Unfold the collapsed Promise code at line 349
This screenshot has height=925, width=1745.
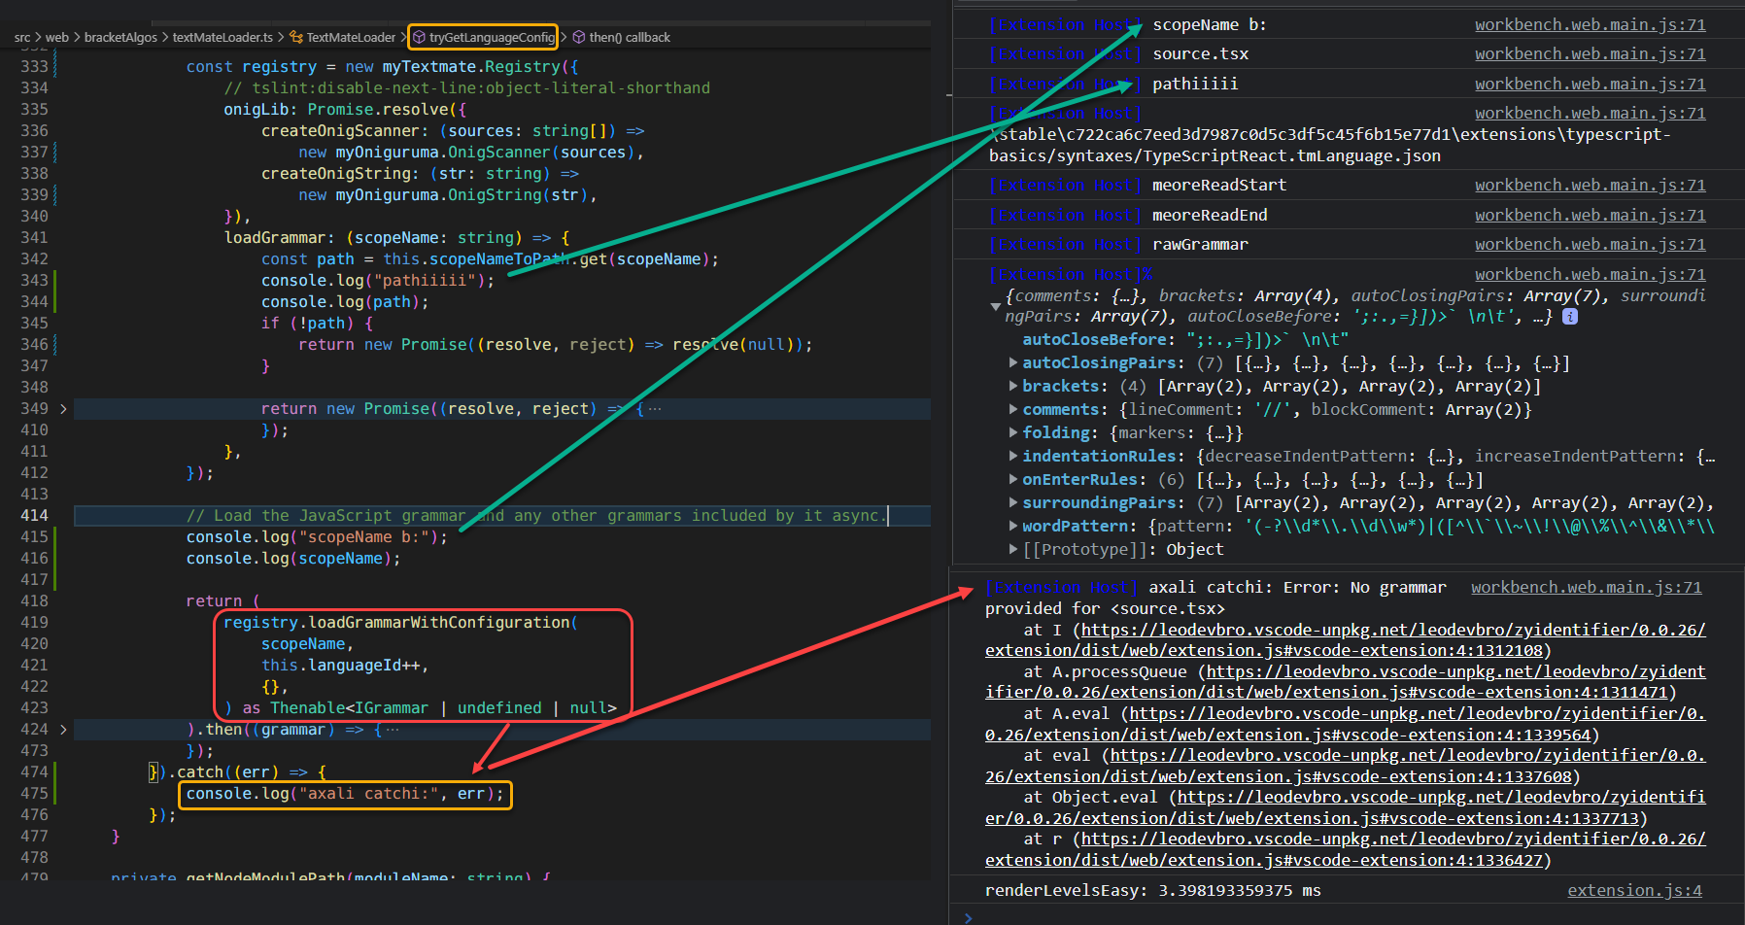63,408
